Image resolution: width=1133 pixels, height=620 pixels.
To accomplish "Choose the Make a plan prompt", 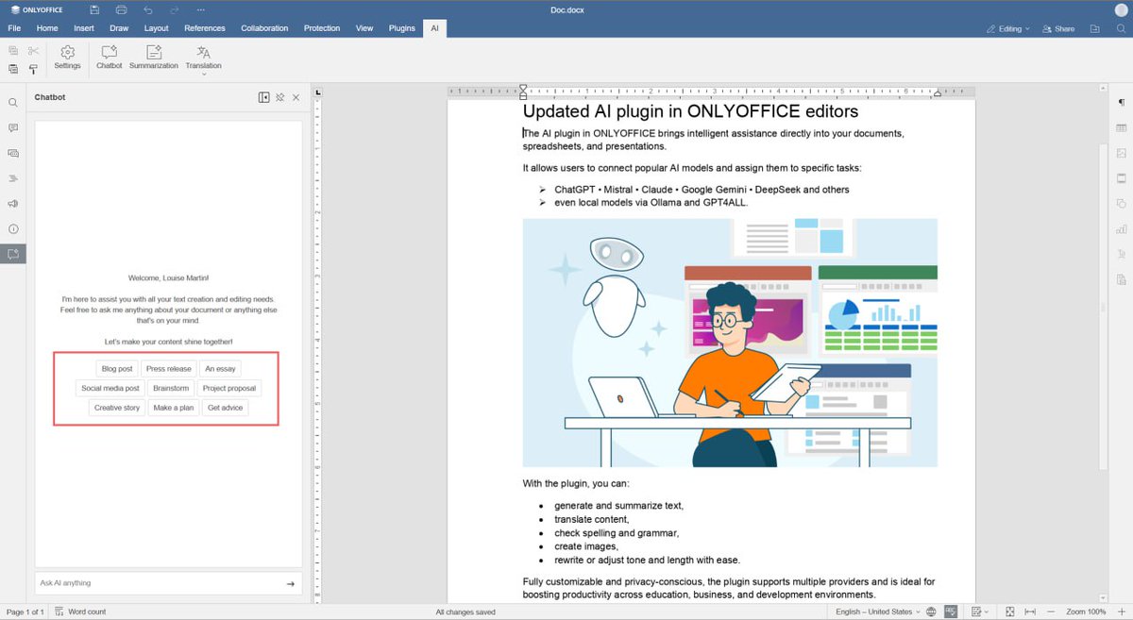I will (x=174, y=408).
